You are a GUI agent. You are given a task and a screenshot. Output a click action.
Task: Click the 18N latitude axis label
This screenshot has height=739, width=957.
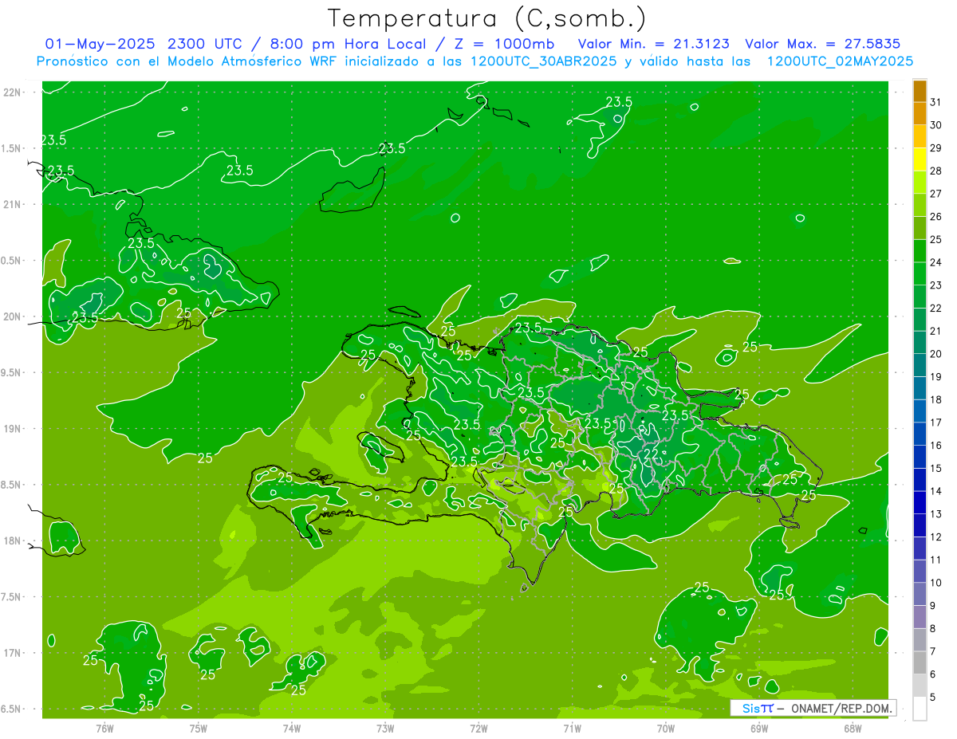(14, 540)
